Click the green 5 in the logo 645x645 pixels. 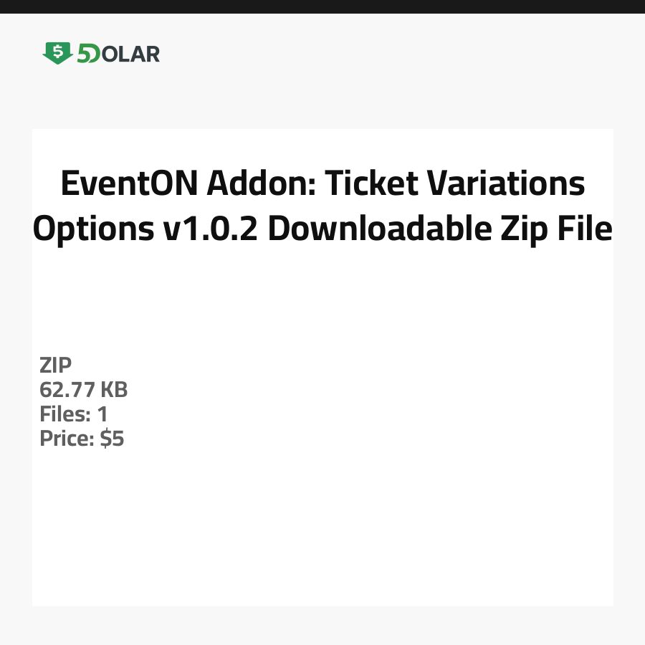coord(83,54)
